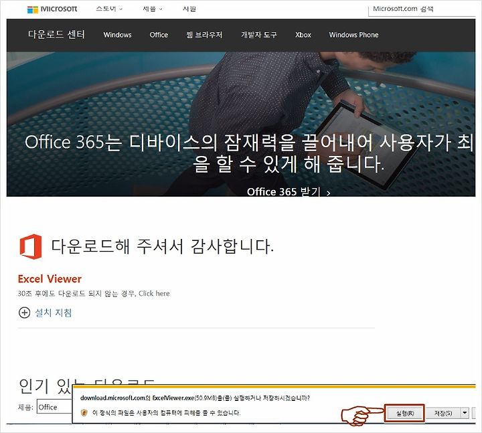Screen dimensions: 482x433
Task: Click the Office 365 hero banner image
Action: 241,124
